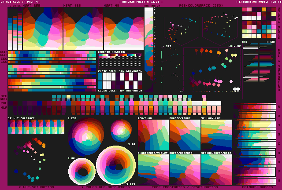Select the SAT:128 color map panel

83,29
